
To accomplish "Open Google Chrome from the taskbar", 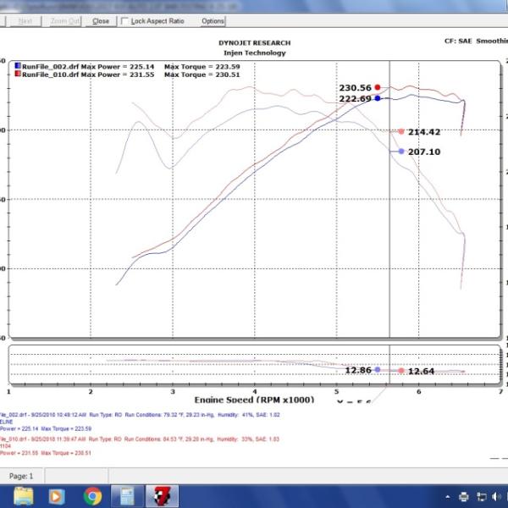I will pos(93,495).
